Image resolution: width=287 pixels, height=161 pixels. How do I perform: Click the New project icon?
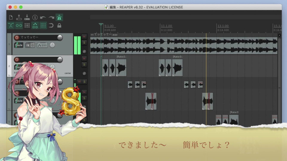(x=11, y=17)
